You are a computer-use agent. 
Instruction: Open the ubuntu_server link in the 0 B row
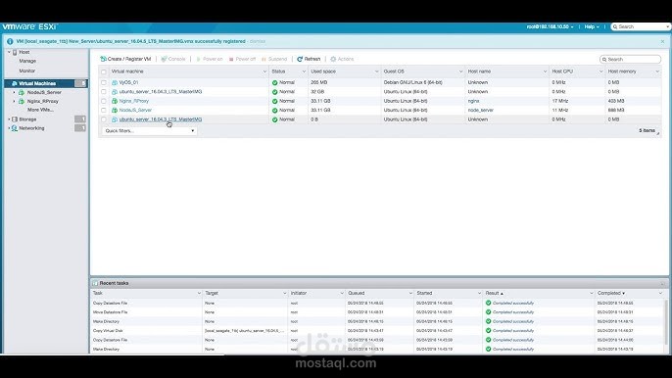click(x=161, y=119)
